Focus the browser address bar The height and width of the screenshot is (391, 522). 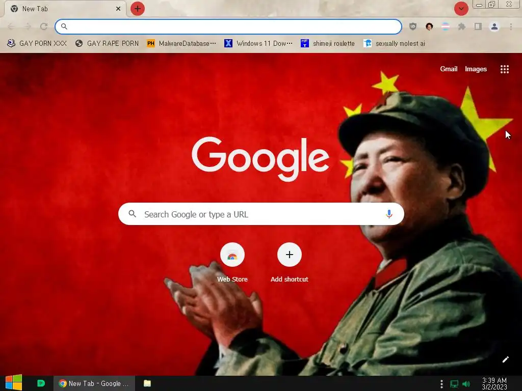point(228,26)
